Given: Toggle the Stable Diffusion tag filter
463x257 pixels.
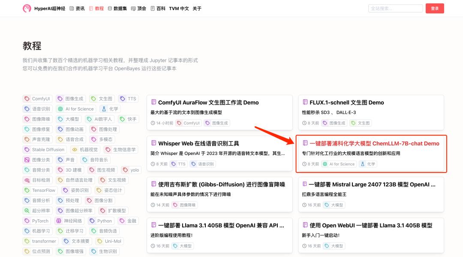Looking at the screenshot, I should tap(45, 150).
